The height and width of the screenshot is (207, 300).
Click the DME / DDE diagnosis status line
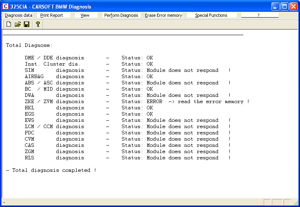(89, 58)
